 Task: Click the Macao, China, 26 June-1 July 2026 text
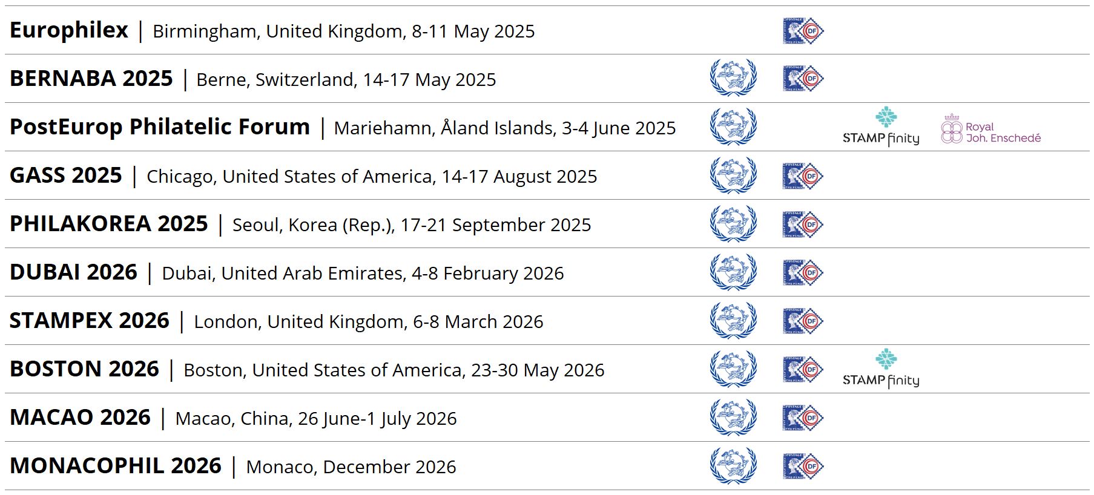(316, 419)
